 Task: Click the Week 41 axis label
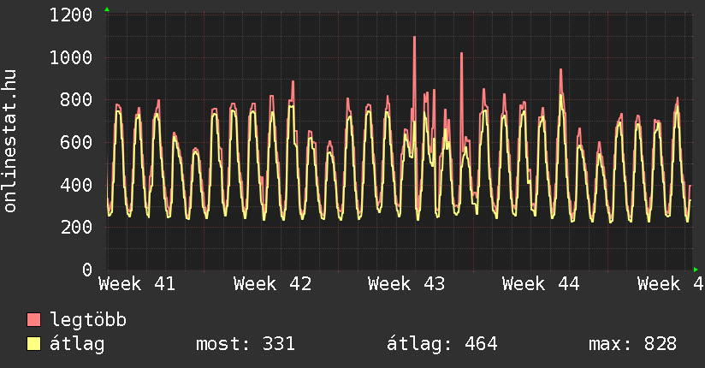click(137, 283)
